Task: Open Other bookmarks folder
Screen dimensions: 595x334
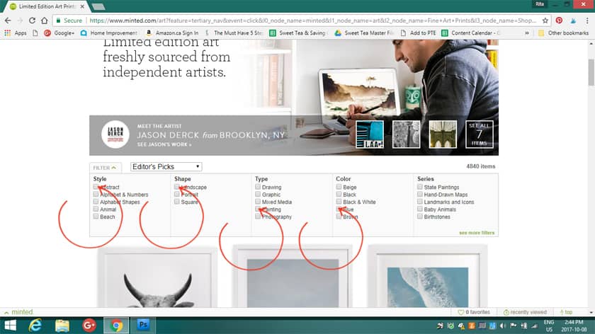Action: tap(564, 33)
